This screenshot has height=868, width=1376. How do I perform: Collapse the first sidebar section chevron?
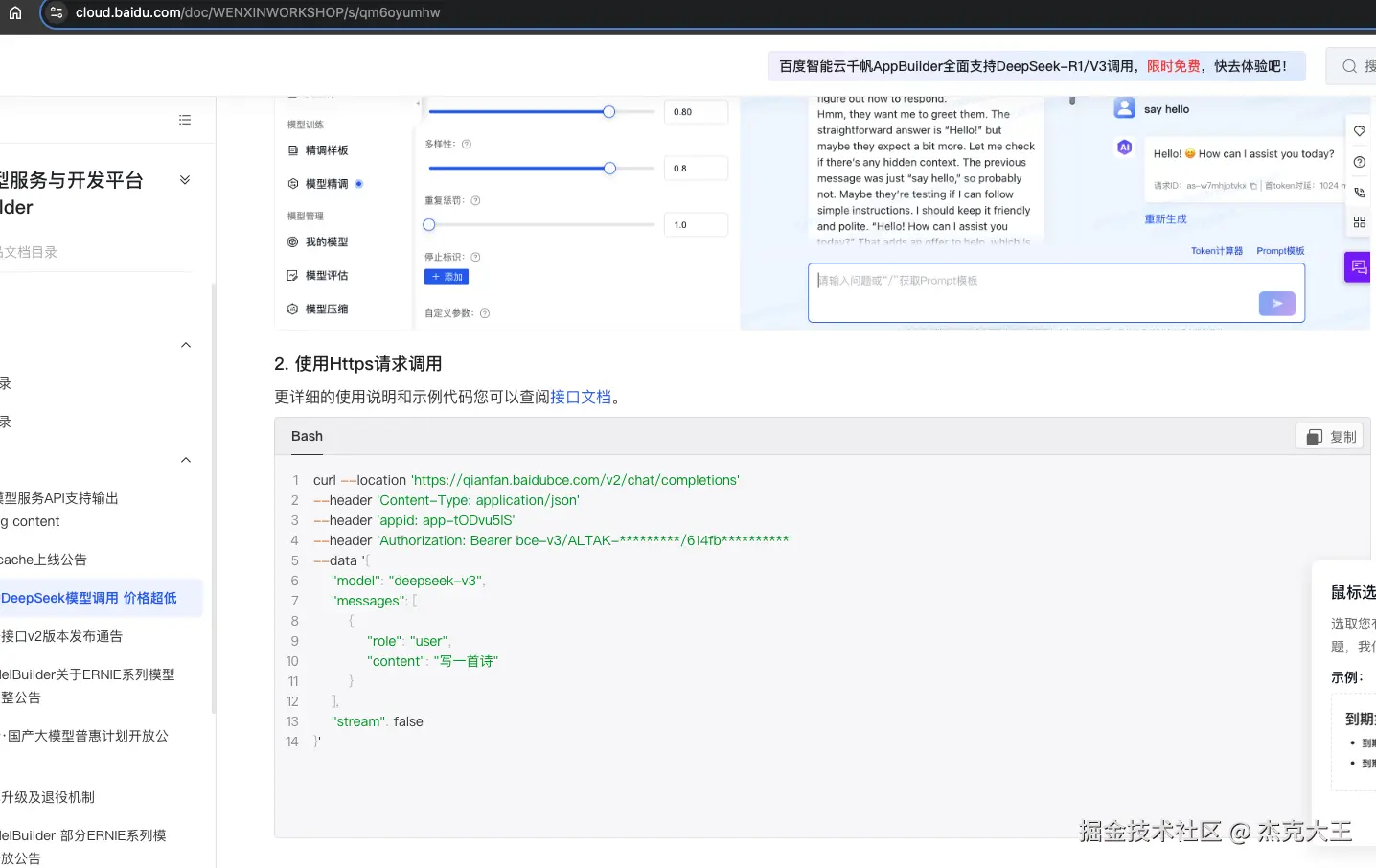point(186,345)
